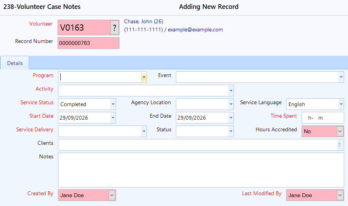Click the Service Delivery label
348x206 pixels.
click(35, 129)
